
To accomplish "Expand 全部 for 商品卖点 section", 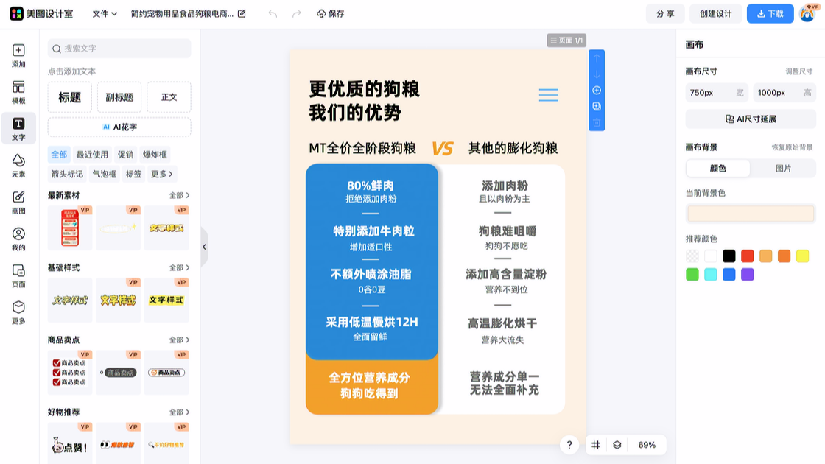I will click(x=180, y=340).
